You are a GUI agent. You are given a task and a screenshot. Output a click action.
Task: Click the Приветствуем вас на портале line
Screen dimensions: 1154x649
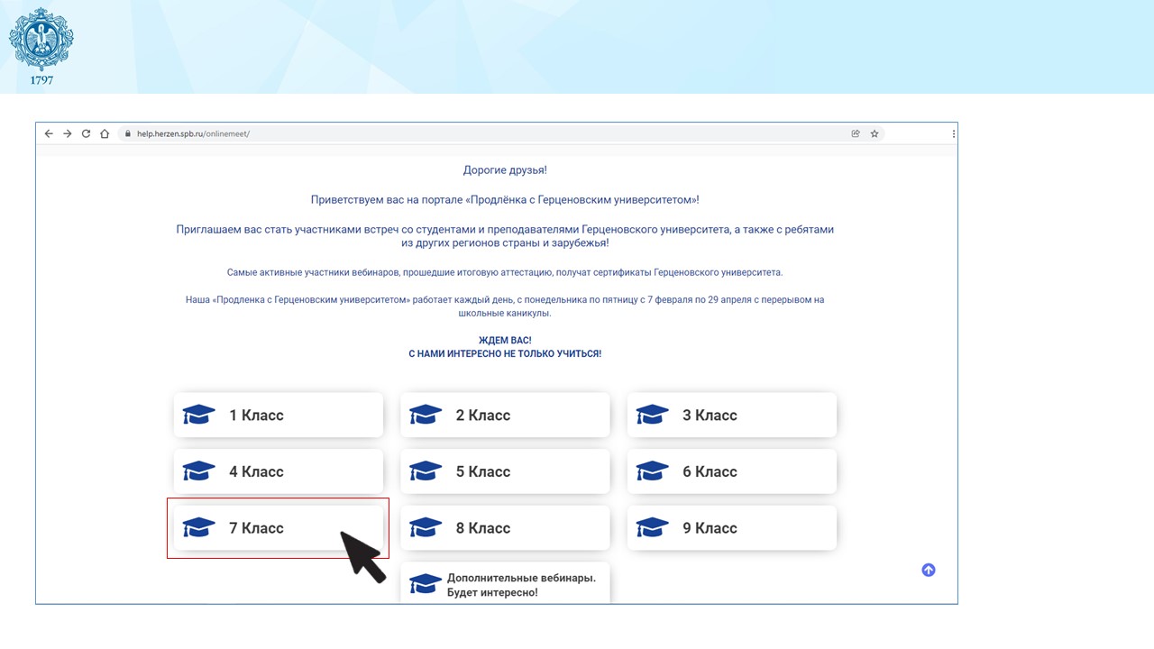tap(505, 200)
